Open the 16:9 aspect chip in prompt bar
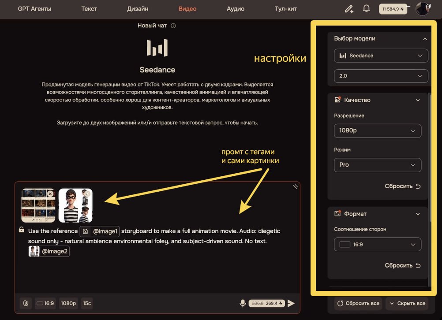 [45, 303]
